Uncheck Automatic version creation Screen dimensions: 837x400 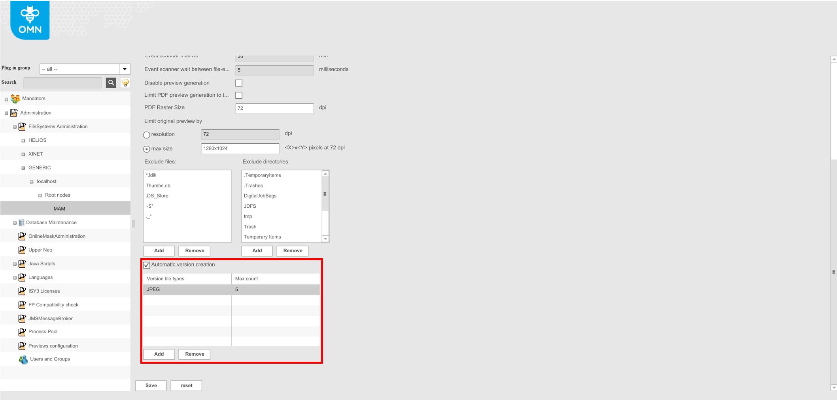147,265
